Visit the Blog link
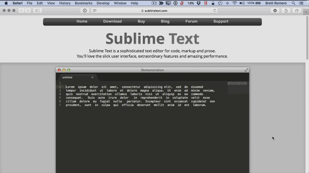 coord(165,21)
